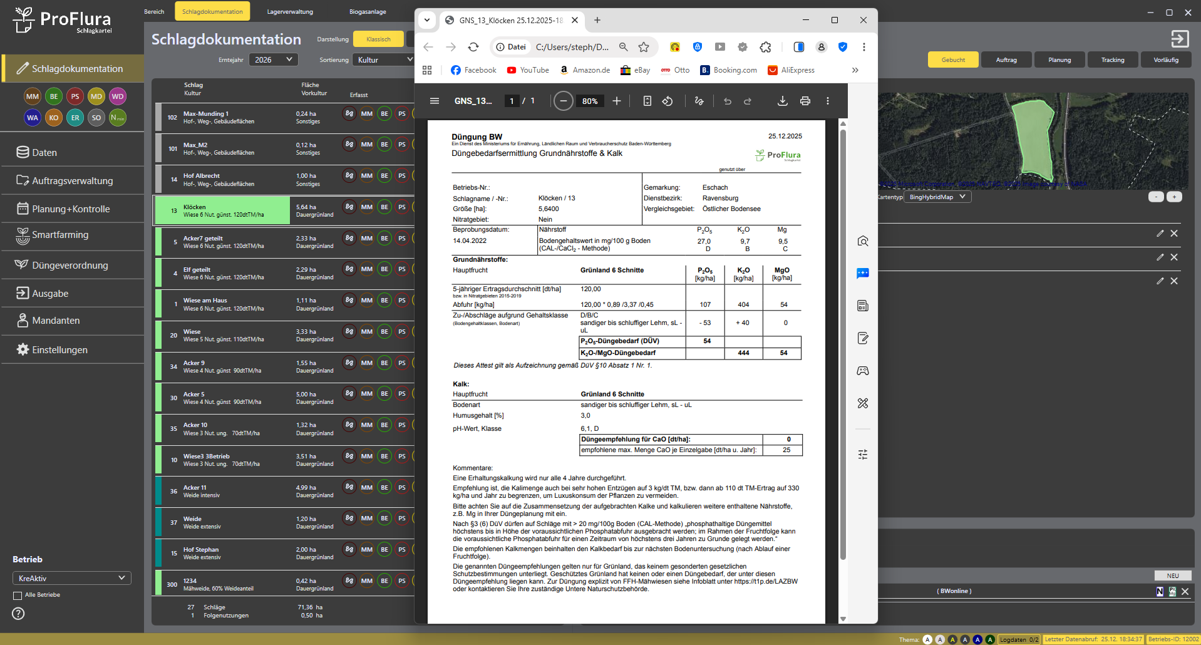The image size is (1201, 645).
Task: Select the light yellow theme swatch
Action: coord(952,639)
